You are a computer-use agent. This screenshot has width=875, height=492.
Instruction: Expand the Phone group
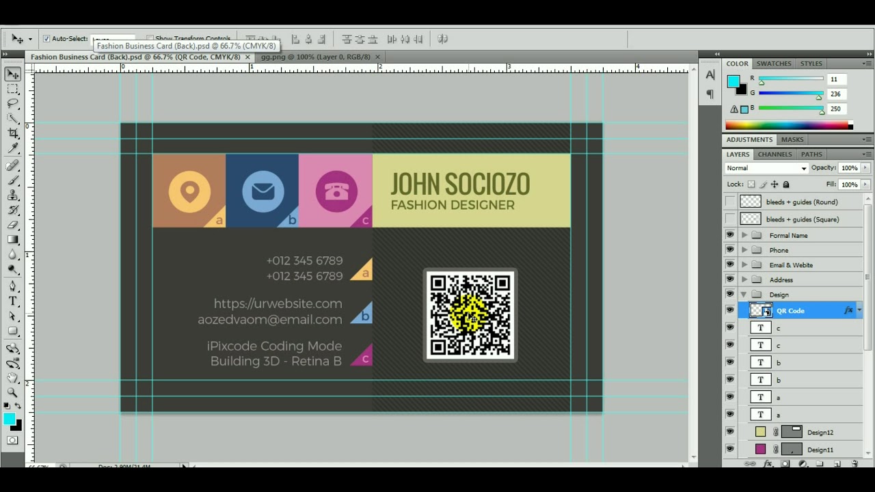click(744, 250)
